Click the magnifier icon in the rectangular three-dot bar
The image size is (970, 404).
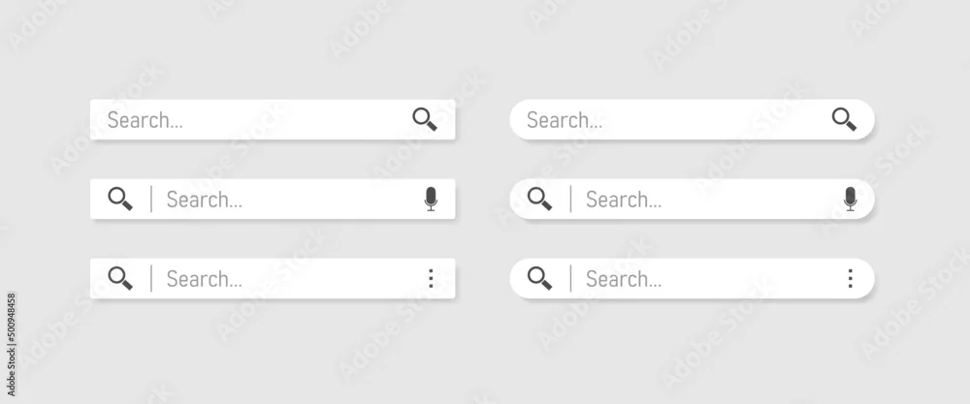click(120, 279)
